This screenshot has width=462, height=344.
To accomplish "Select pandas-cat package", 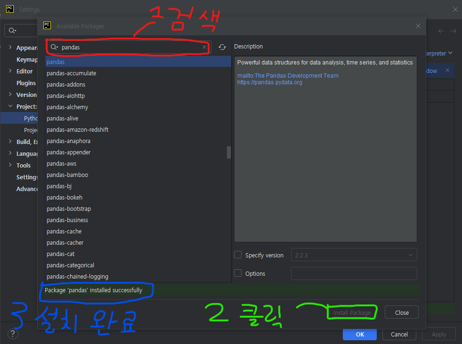I will 138,254.
